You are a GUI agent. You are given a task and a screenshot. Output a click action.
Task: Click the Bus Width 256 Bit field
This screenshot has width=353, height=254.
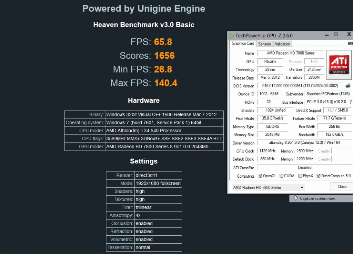(334, 126)
